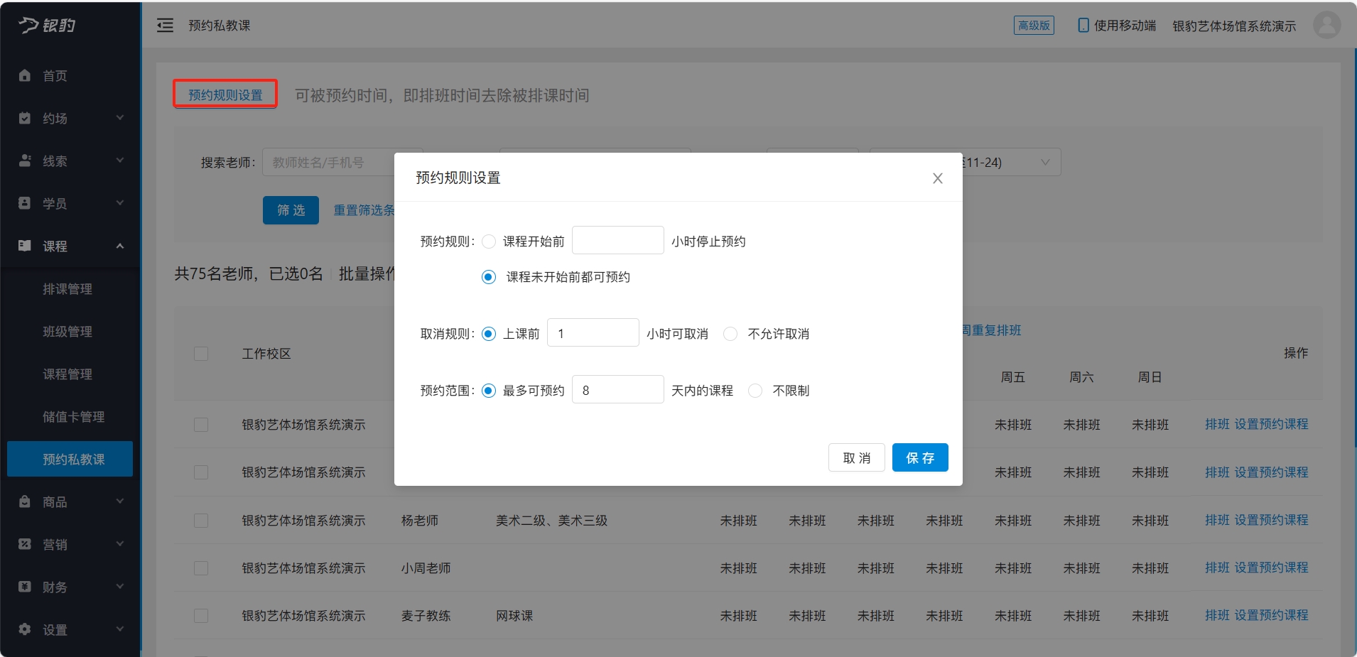Save the booking rule settings

click(x=919, y=458)
